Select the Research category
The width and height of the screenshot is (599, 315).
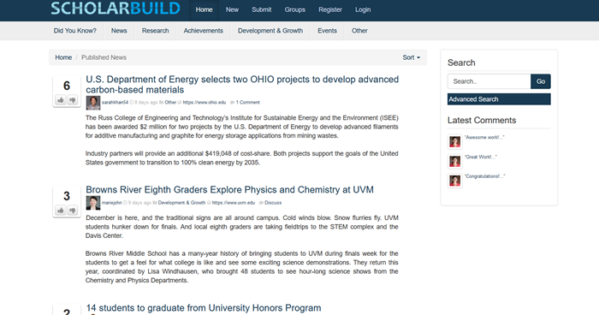pyautogui.click(x=155, y=31)
